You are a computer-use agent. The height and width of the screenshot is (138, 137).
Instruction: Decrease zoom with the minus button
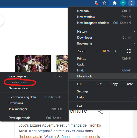tap(97, 51)
